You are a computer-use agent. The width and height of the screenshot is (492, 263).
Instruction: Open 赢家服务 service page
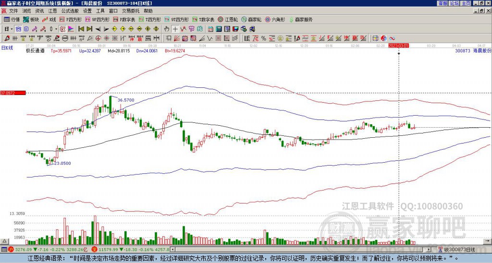[x=301, y=19]
